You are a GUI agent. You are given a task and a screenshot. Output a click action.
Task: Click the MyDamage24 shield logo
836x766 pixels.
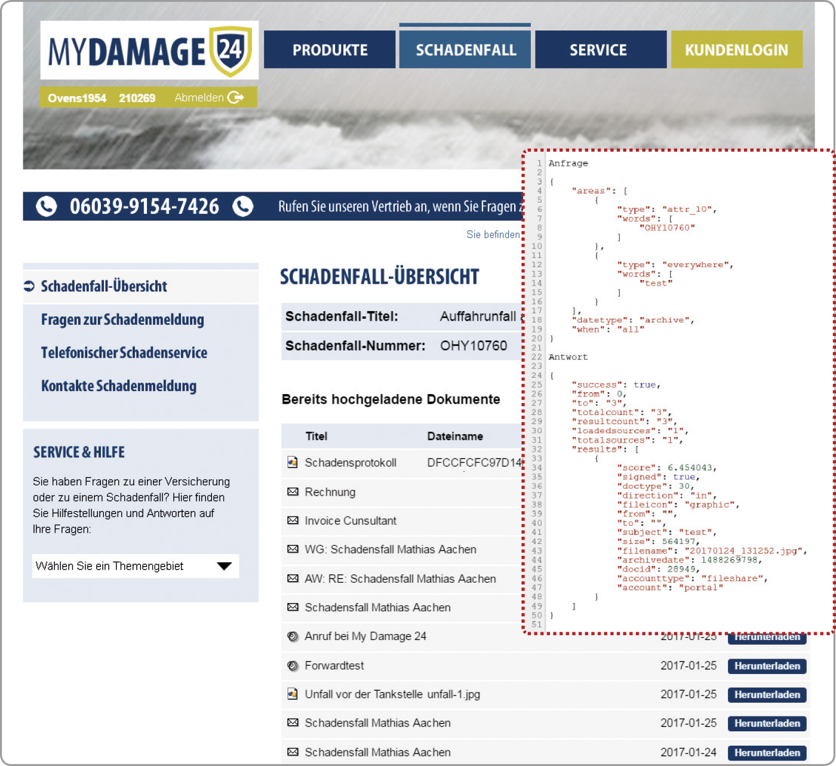229,51
